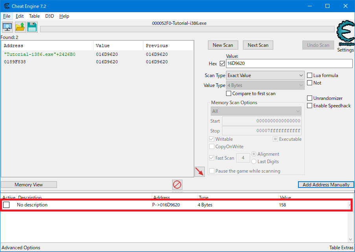This screenshot has width=355, height=252.
Task: Click into the Value hex input field
Action: point(289,63)
